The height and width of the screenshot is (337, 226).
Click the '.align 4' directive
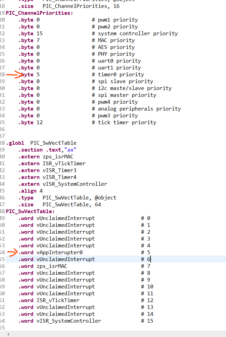30,191
